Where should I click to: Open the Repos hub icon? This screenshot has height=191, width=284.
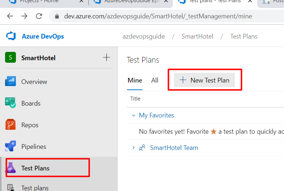tap(10, 124)
